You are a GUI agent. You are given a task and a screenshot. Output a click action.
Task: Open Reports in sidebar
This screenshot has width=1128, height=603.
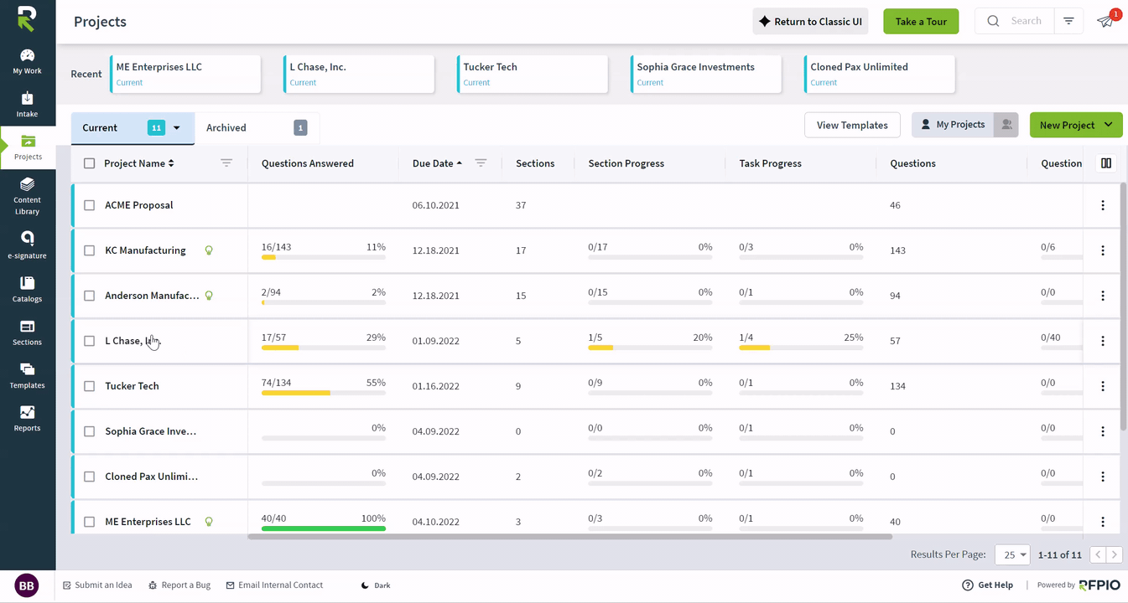click(27, 419)
